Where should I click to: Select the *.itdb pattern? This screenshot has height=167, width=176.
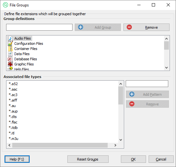(13, 128)
